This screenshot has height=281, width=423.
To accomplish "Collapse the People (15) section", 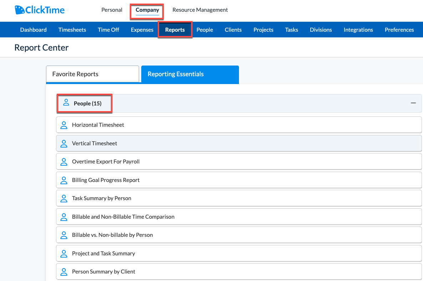I will pos(413,103).
